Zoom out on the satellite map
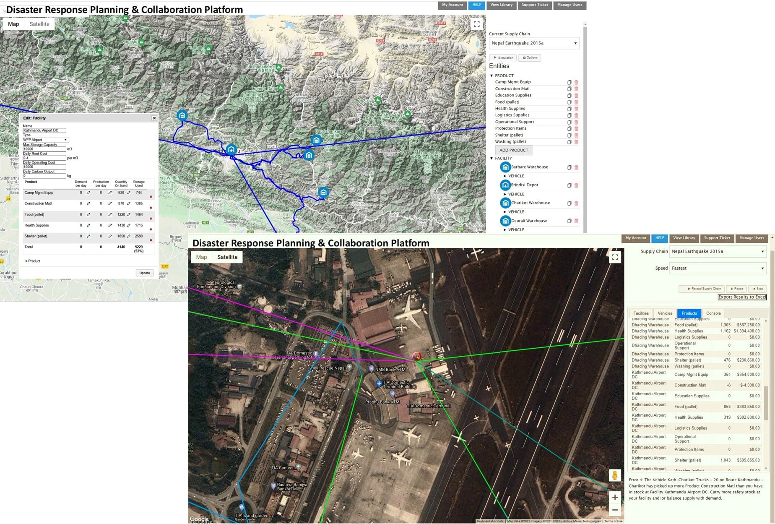This screenshot has width=775, height=524. pyautogui.click(x=615, y=510)
